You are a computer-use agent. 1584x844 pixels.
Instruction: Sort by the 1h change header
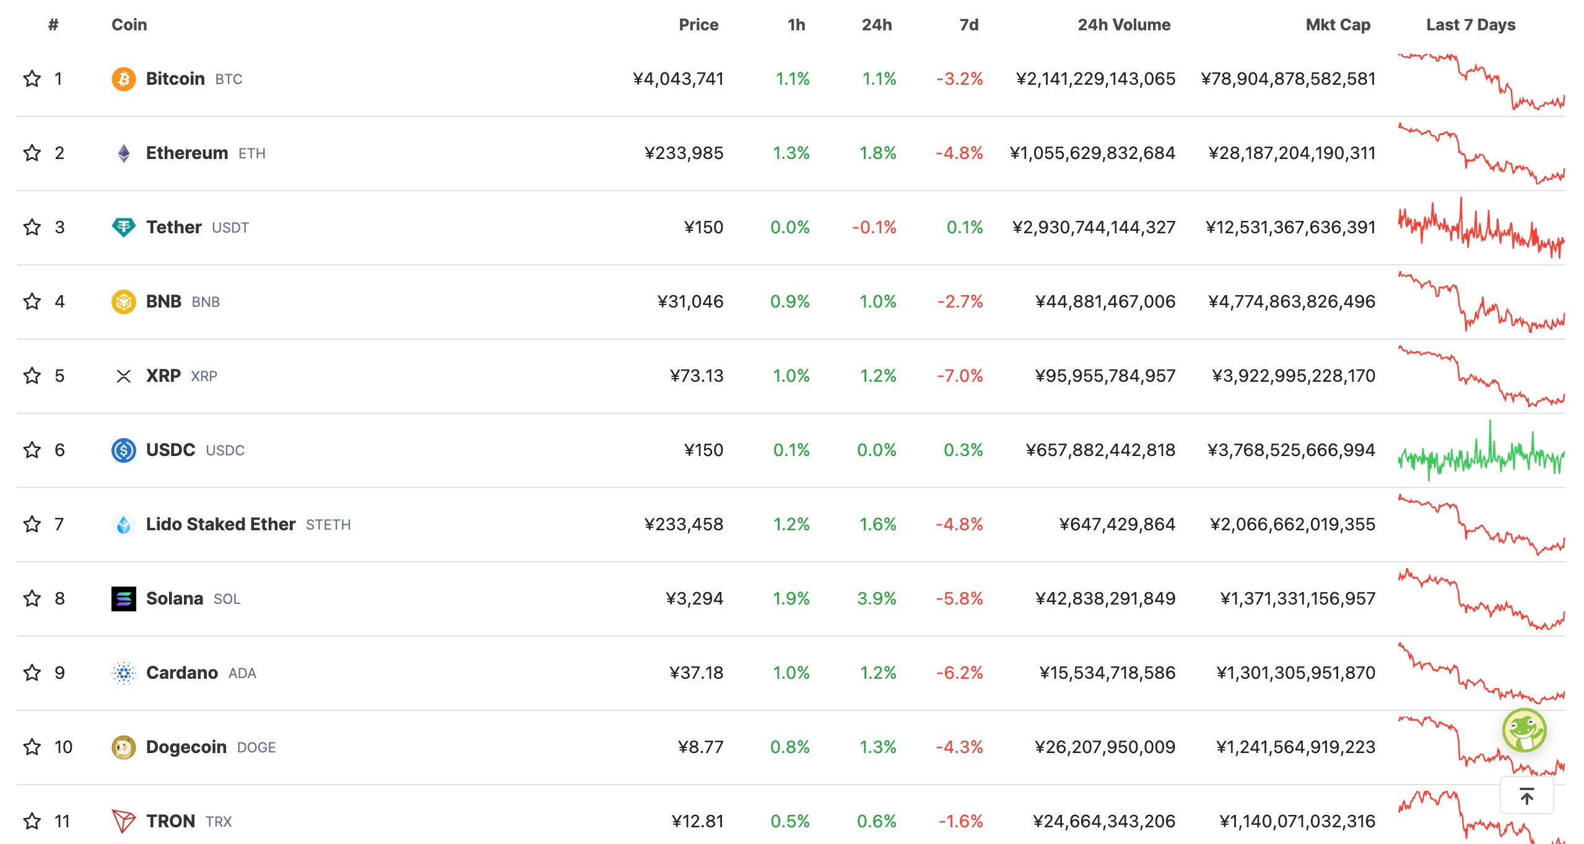pos(796,25)
